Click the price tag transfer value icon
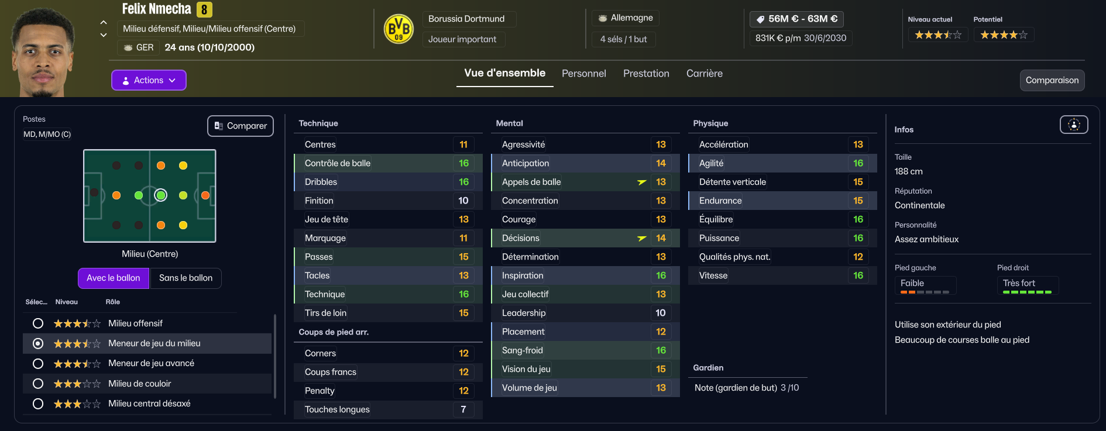Screen dimensions: 1106x431 point(760,19)
